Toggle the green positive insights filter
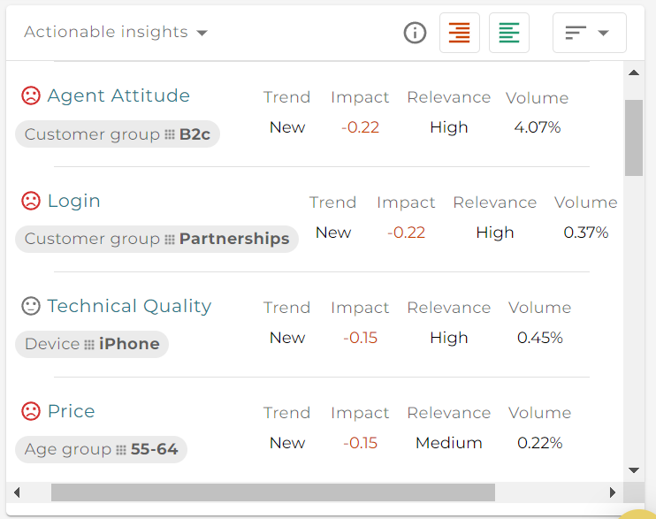 click(509, 33)
